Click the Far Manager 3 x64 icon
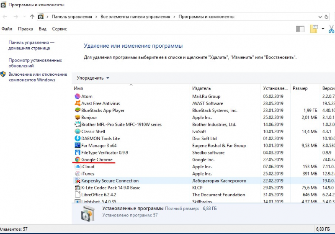This screenshot has height=234, width=335. coord(77,145)
